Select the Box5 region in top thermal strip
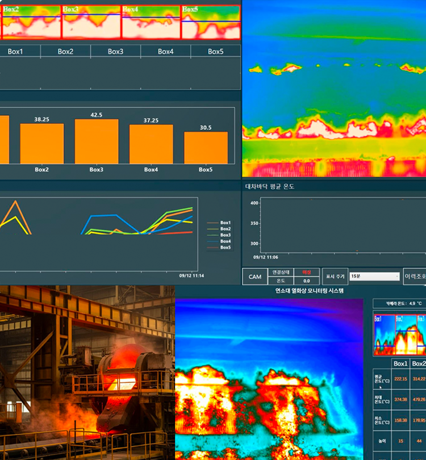 click(x=211, y=23)
